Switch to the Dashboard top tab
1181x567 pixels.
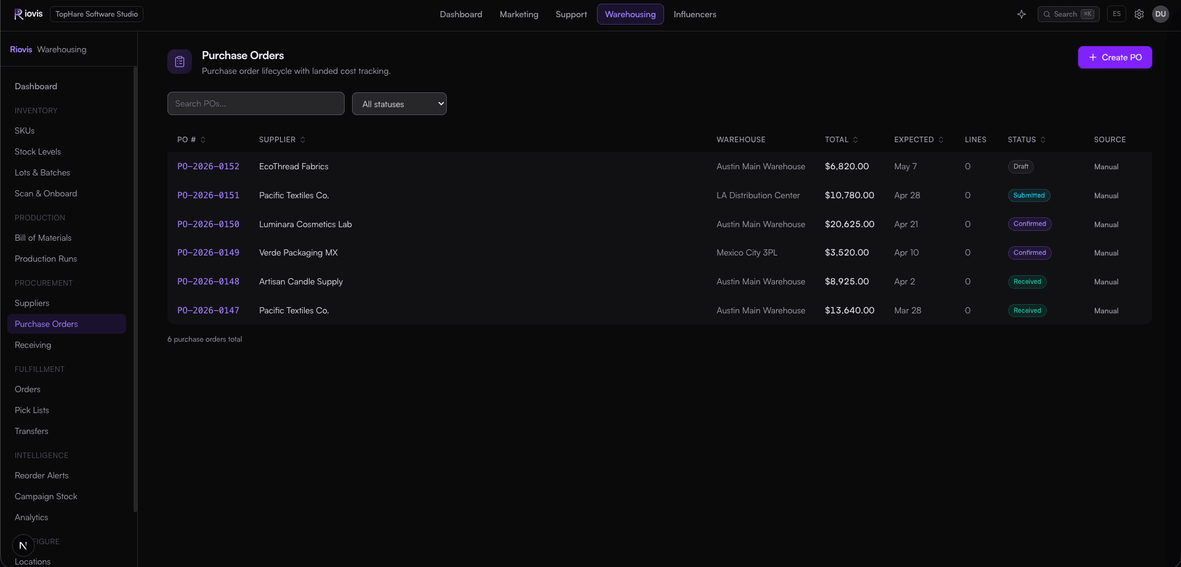[461, 14]
